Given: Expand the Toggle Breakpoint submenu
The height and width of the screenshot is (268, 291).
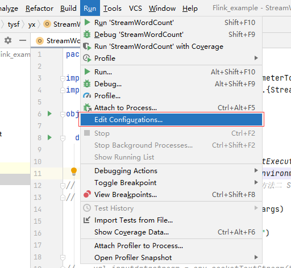Looking at the screenshot, I should click(x=171, y=183).
